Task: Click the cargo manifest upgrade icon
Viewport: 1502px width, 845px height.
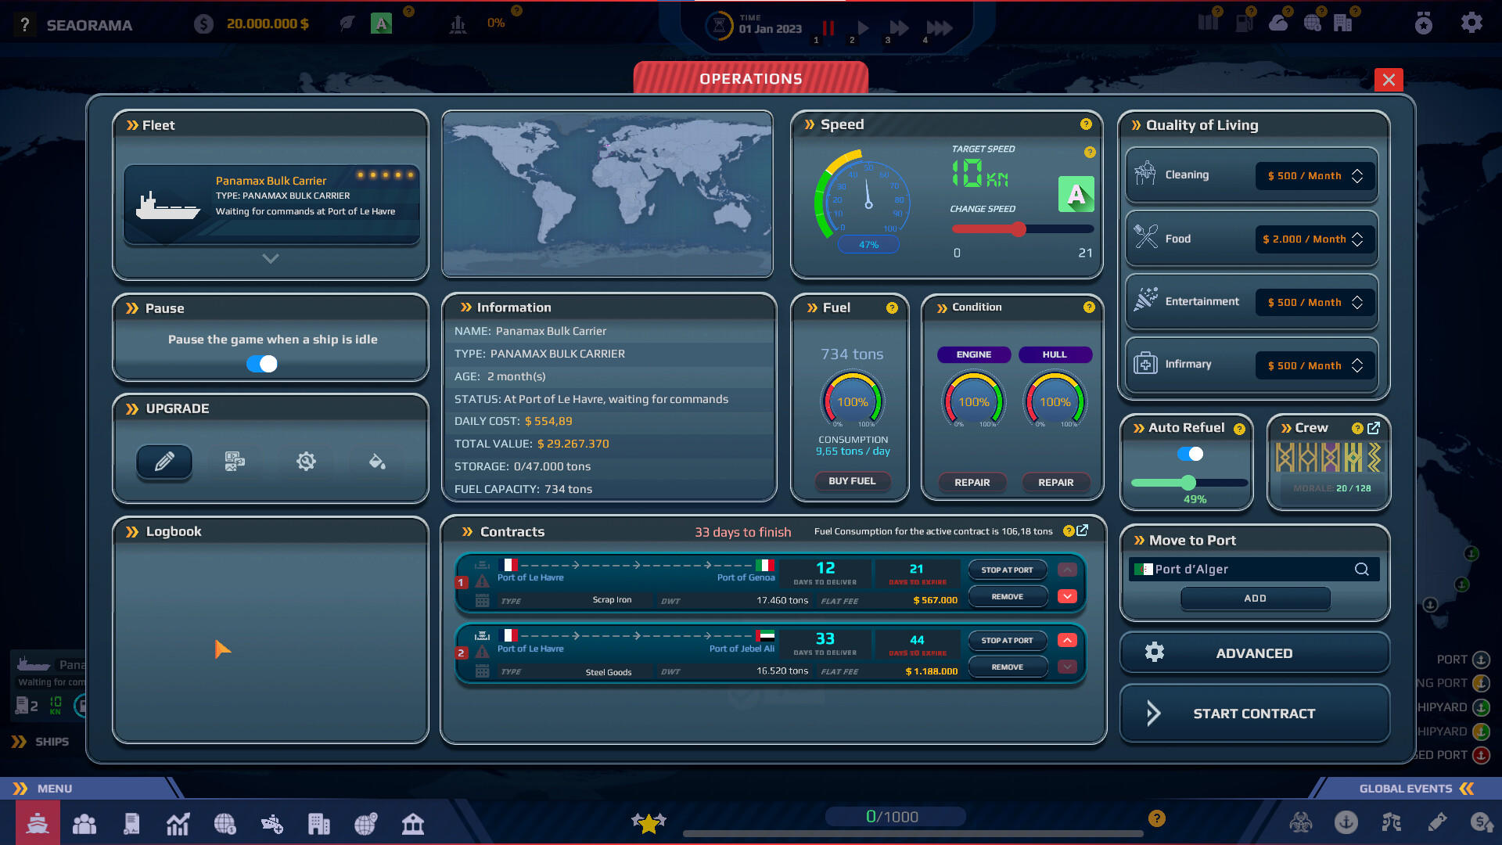Action: (234, 461)
